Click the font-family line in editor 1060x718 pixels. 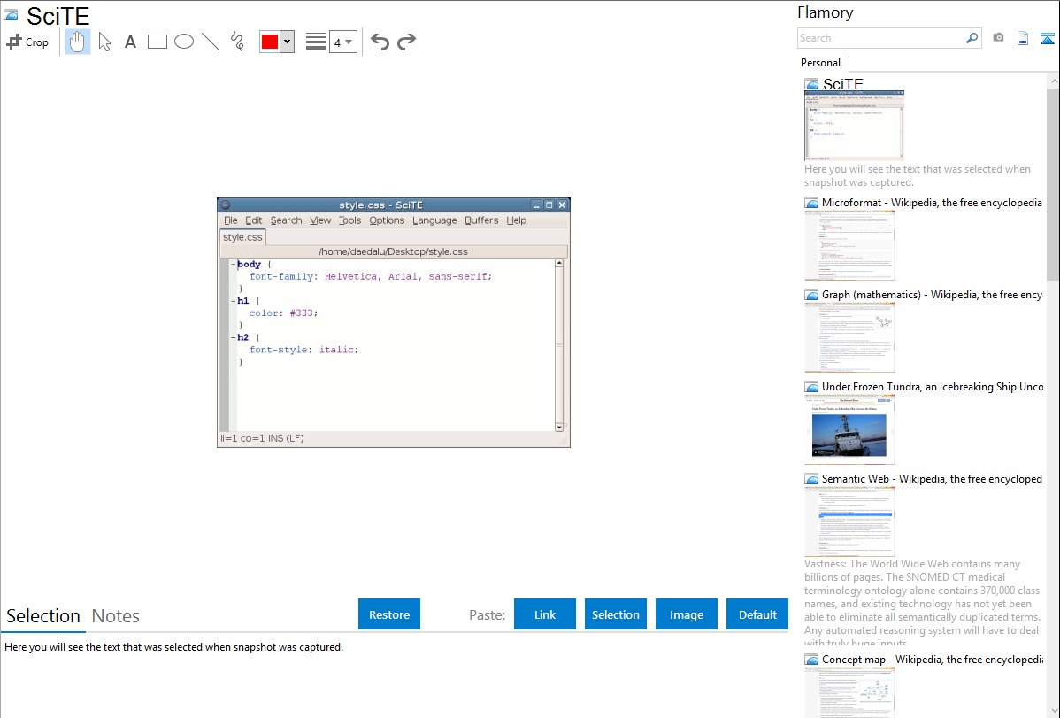[371, 277]
